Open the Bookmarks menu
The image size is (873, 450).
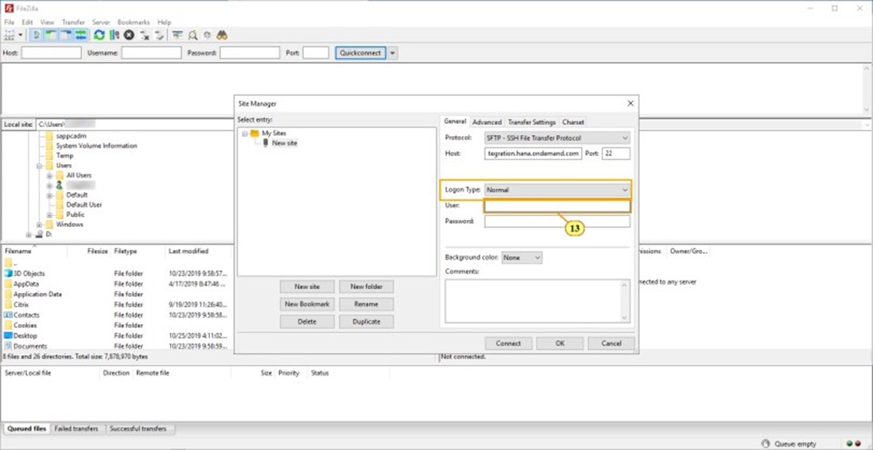133,22
